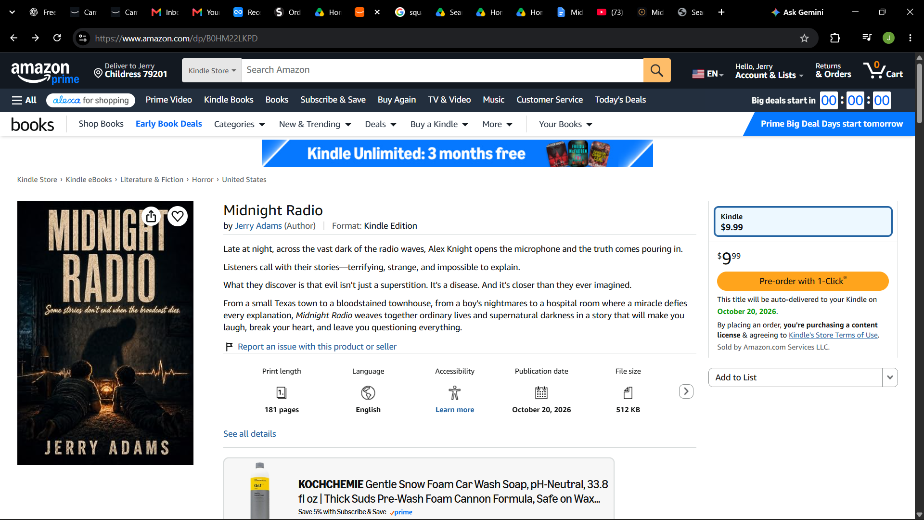924x520 pixels.
Task: Open a new browser tab with plus
Action: [721, 12]
